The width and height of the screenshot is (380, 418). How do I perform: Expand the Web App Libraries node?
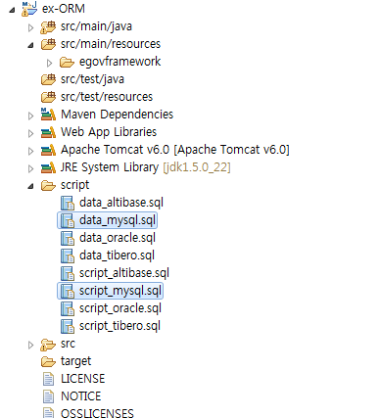coord(30,133)
